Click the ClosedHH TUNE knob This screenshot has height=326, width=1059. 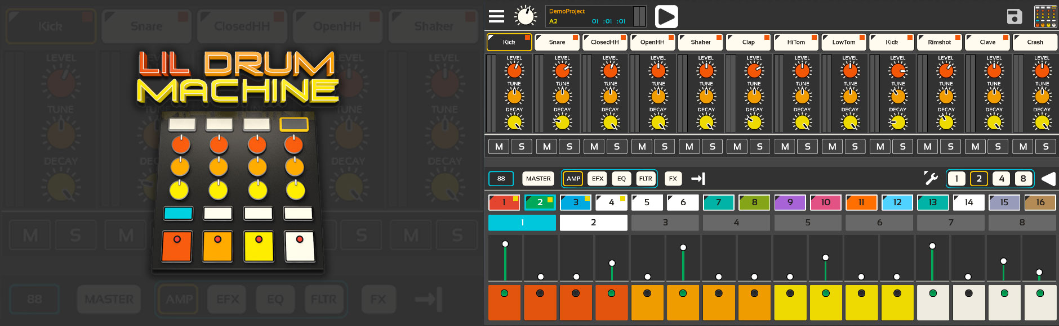[x=610, y=96]
